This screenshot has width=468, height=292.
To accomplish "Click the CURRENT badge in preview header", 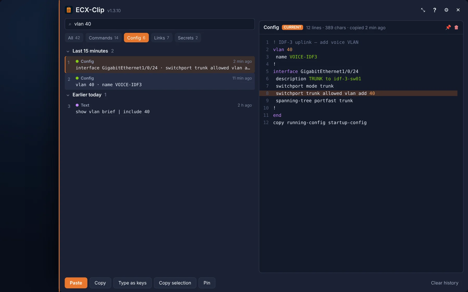I will coord(292,27).
